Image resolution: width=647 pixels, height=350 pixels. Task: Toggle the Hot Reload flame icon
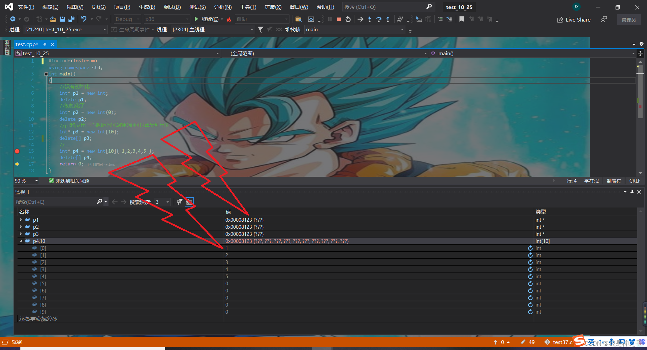click(229, 19)
